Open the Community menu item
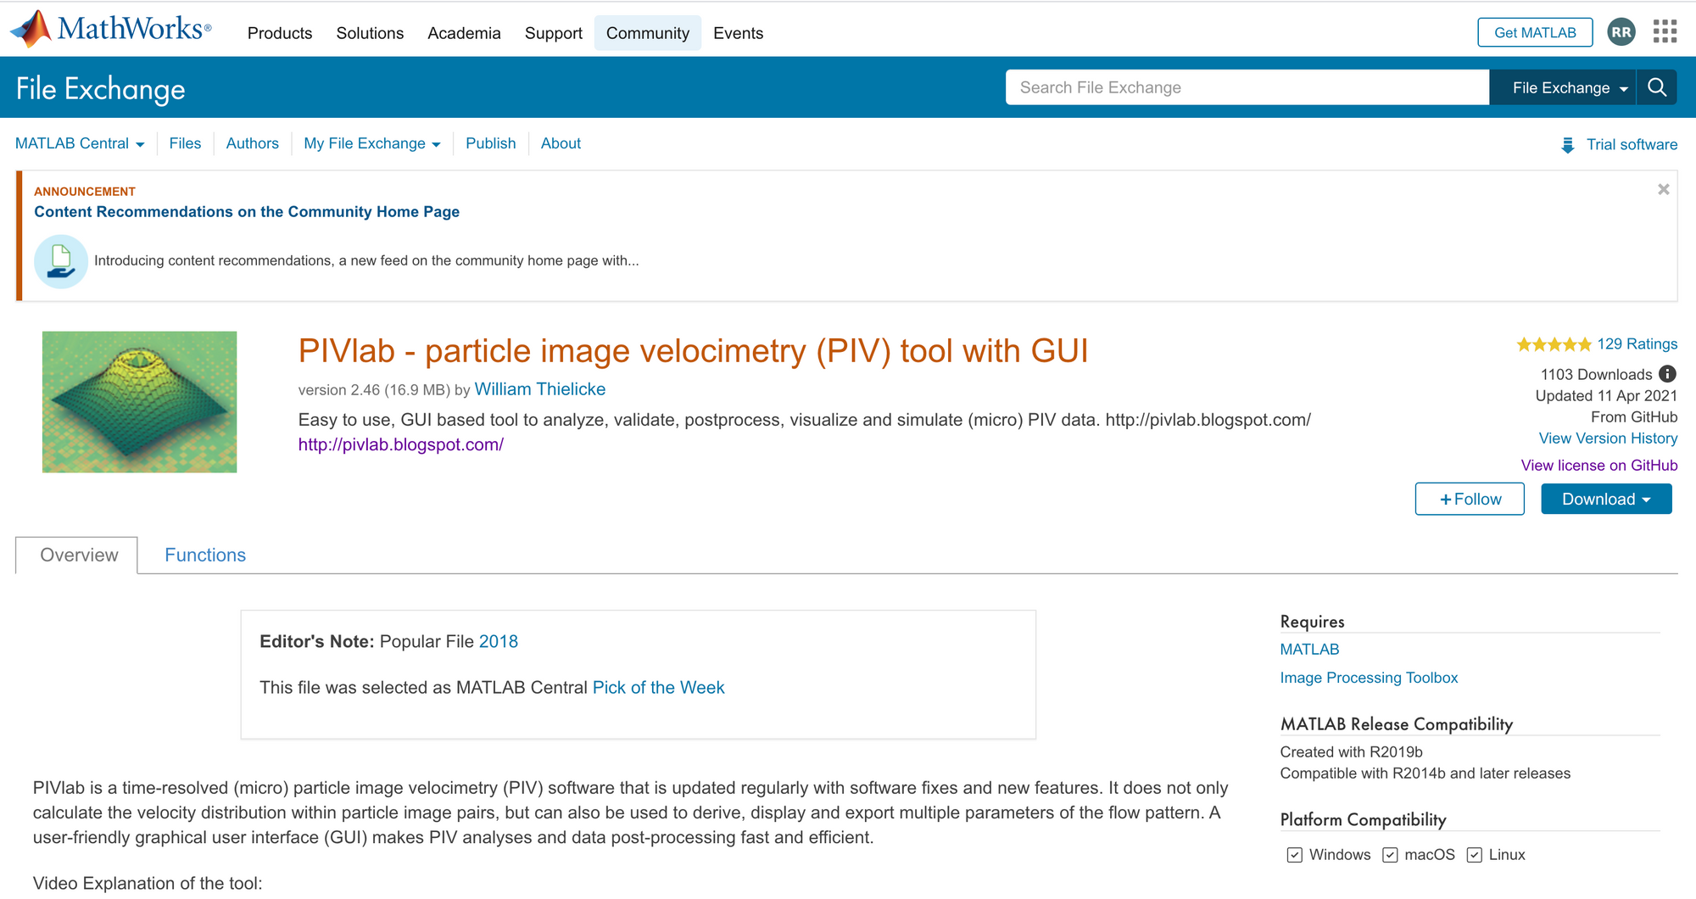Image resolution: width=1696 pixels, height=899 pixels. click(x=647, y=33)
